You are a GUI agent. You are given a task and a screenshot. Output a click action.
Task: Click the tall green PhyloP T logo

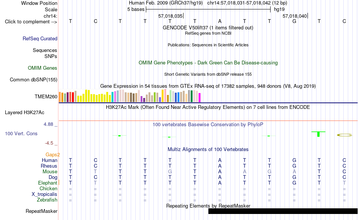tap(318, 134)
